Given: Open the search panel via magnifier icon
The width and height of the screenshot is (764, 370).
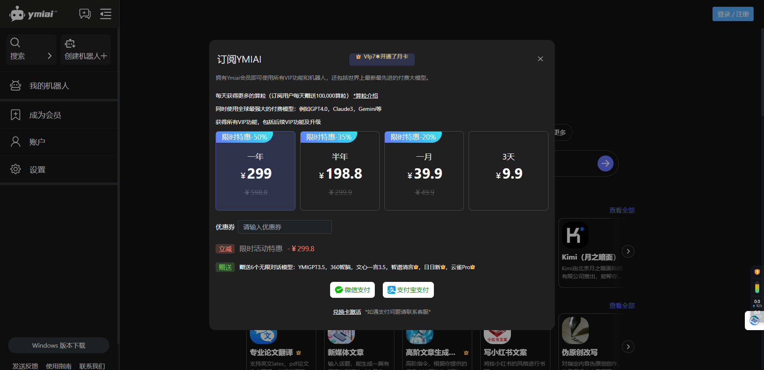Looking at the screenshot, I should click(15, 43).
